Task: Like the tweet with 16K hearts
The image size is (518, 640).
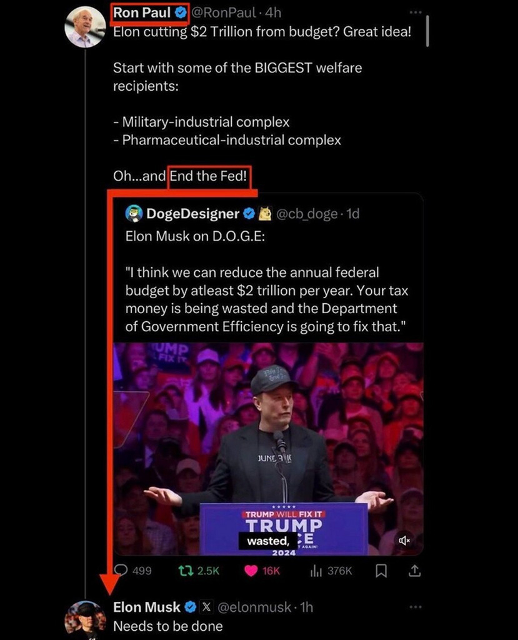Action: point(251,571)
